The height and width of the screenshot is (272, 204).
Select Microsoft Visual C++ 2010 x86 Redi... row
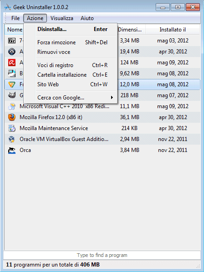pyautogui.click(x=102, y=106)
